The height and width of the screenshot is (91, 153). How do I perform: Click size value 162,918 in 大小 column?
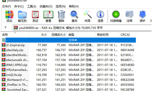42,55
